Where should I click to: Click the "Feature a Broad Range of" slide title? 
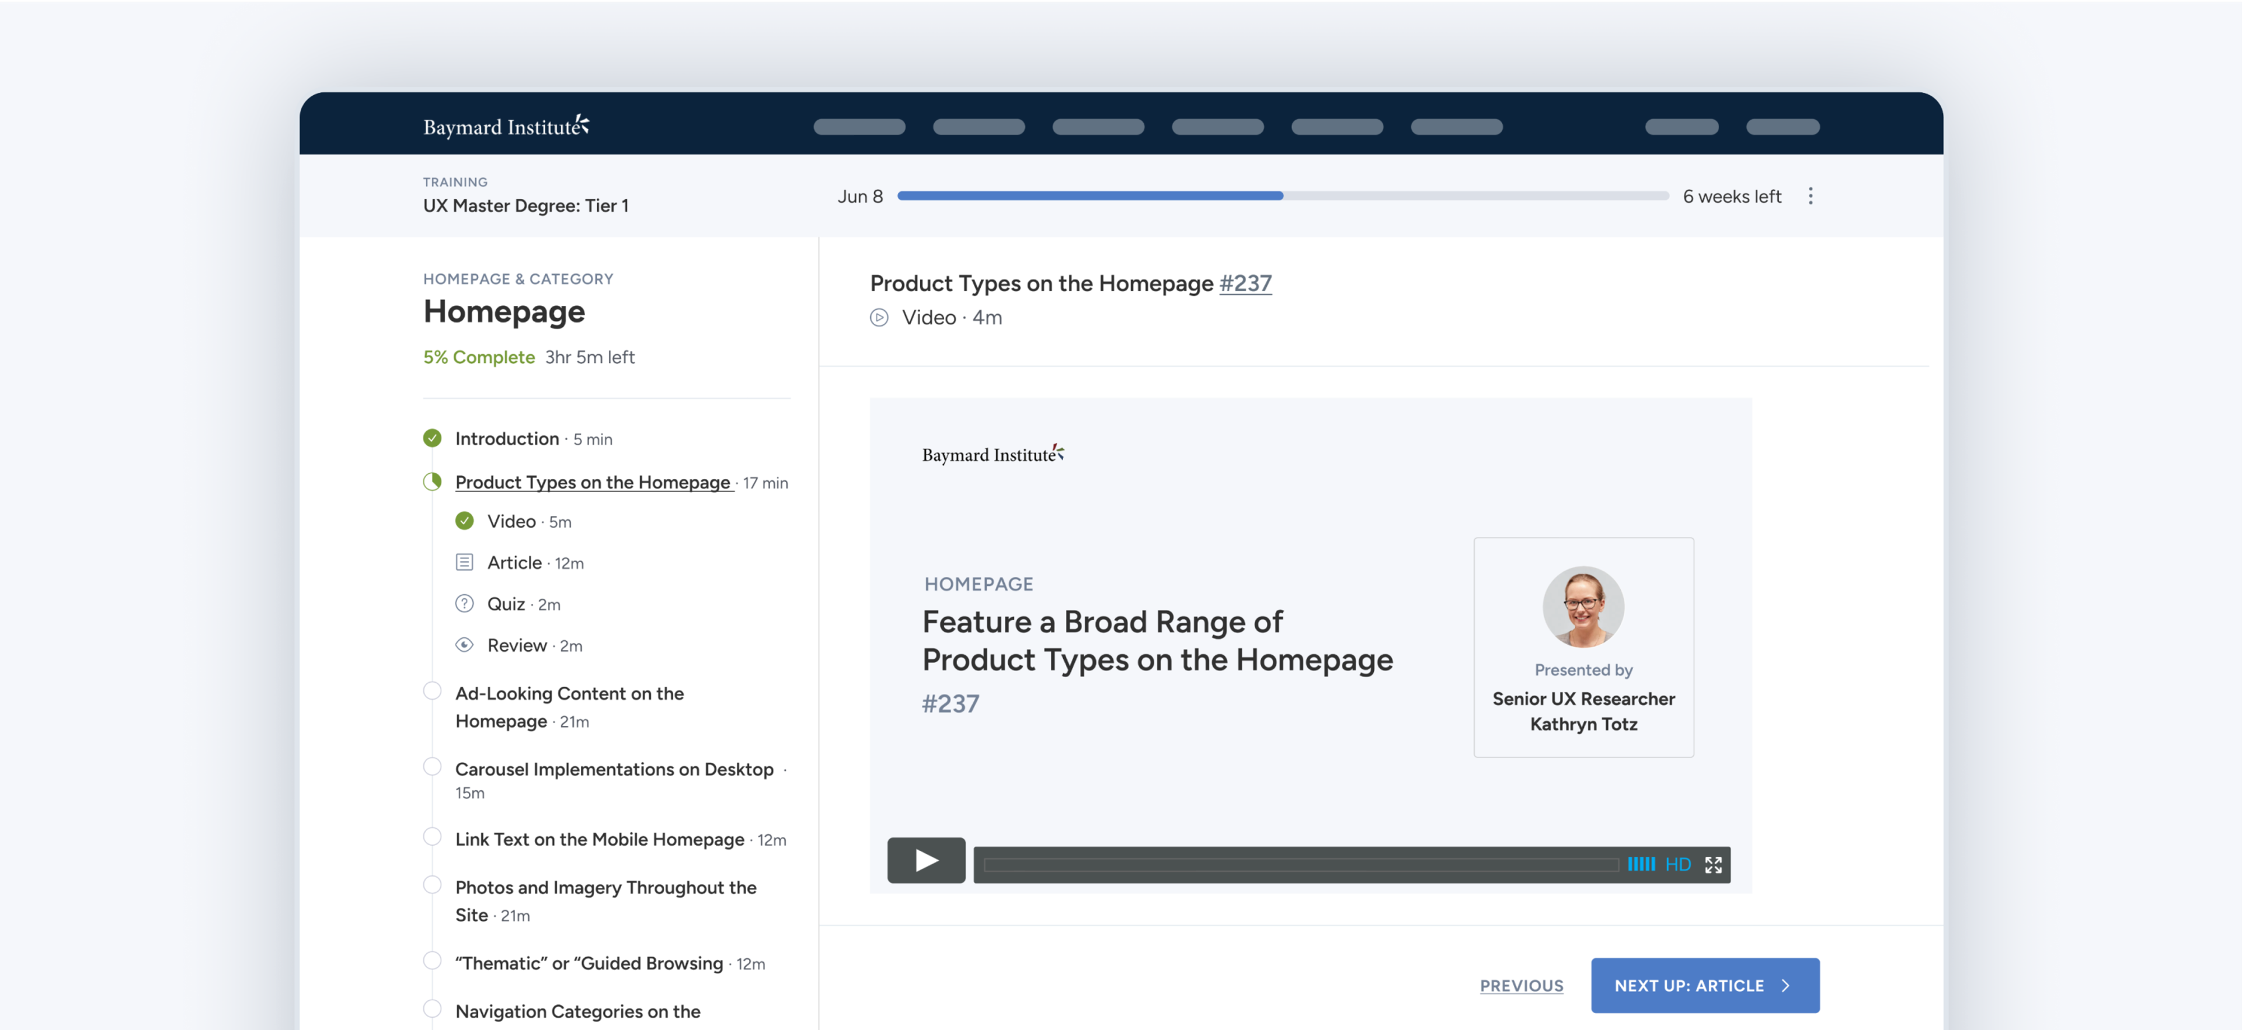click(x=1102, y=622)
